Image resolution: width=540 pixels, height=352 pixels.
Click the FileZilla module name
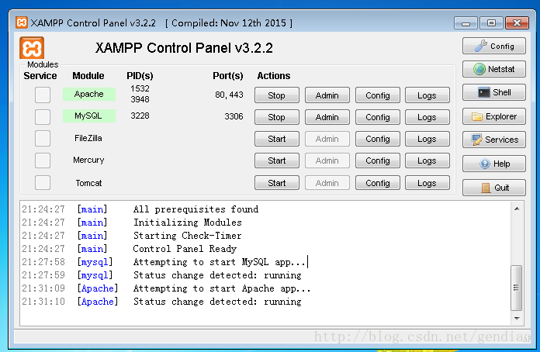point(88,138)
